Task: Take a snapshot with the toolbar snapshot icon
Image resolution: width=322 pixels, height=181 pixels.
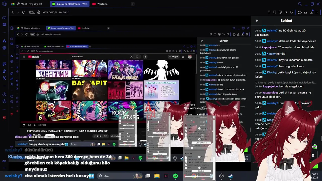Action: click(x=275, y=12)
